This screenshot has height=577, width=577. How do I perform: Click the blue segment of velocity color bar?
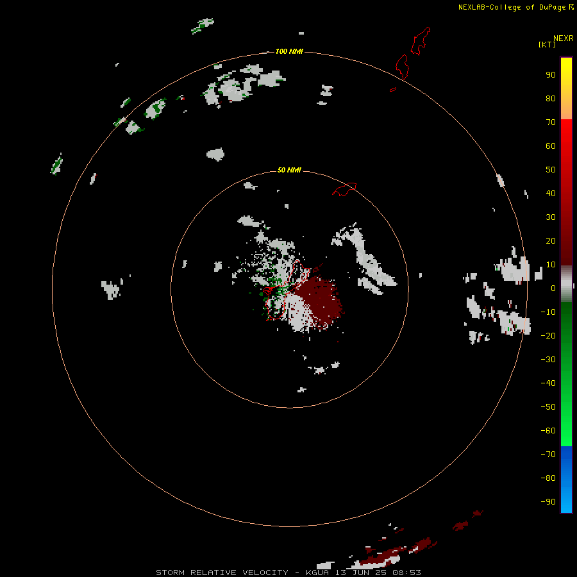pos(566,480)
